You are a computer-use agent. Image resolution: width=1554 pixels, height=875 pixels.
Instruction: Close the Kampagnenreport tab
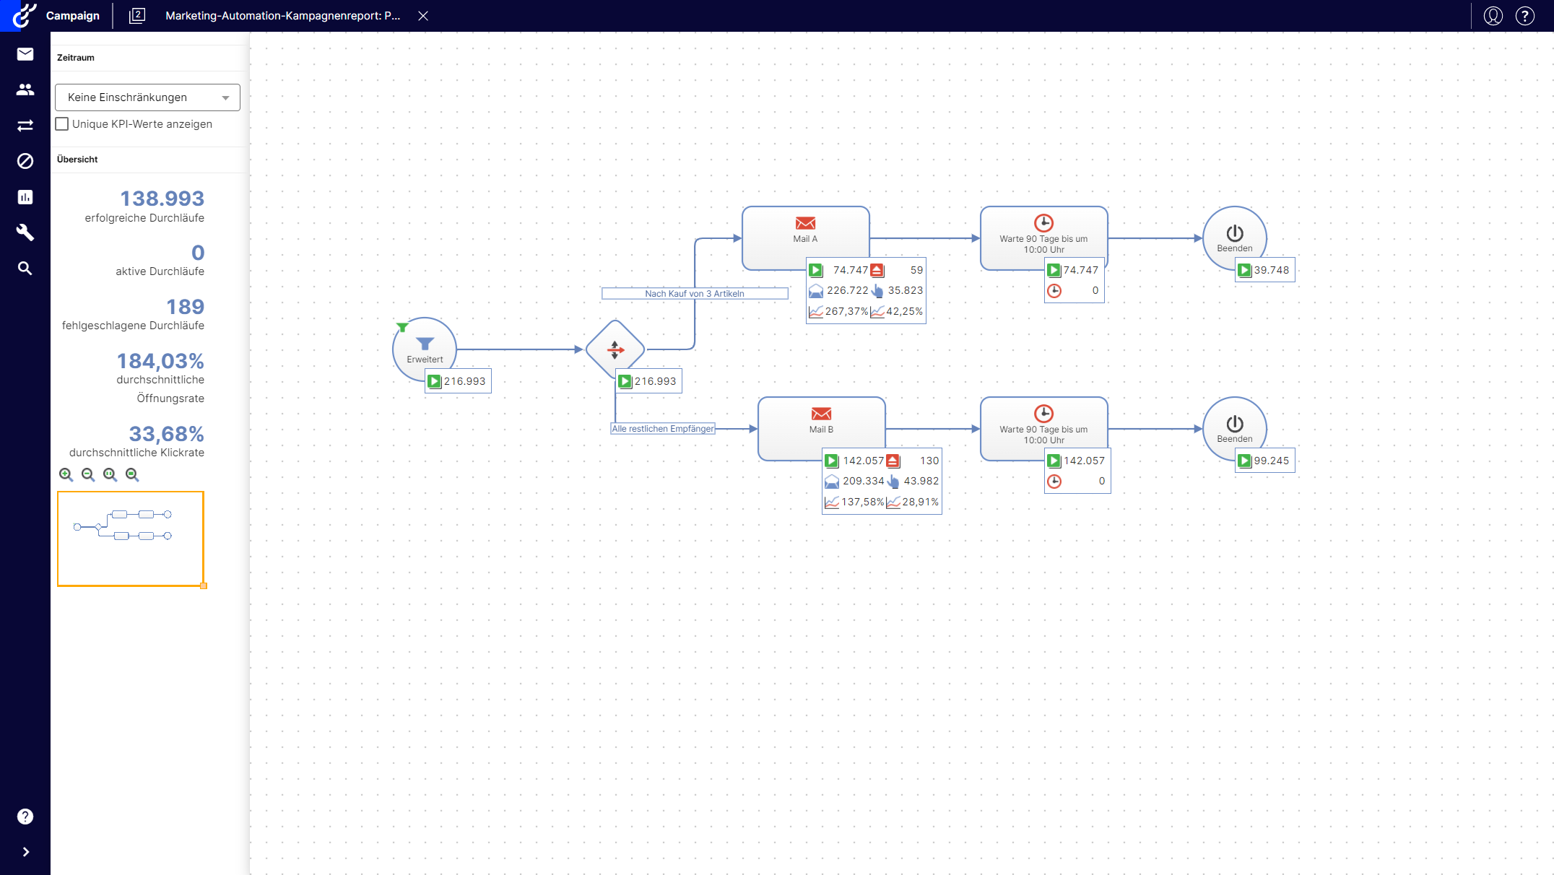(x=423, y=15)
